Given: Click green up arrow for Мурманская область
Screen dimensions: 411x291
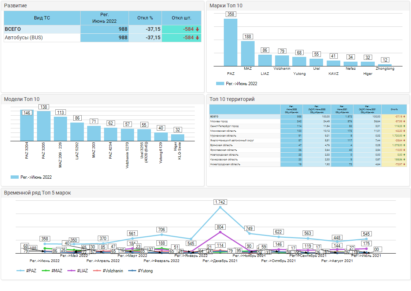Looking at the screenshot, I should pos(404,135).
